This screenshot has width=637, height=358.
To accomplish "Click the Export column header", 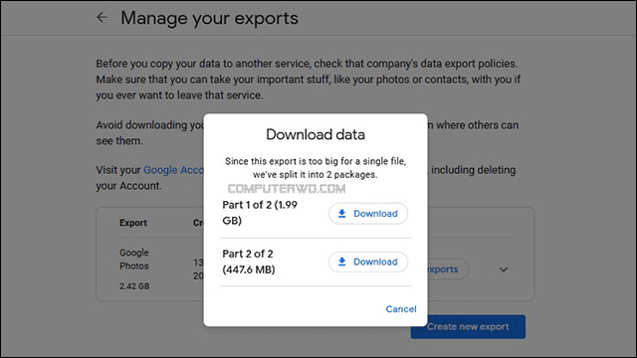I will coord(132,223).
